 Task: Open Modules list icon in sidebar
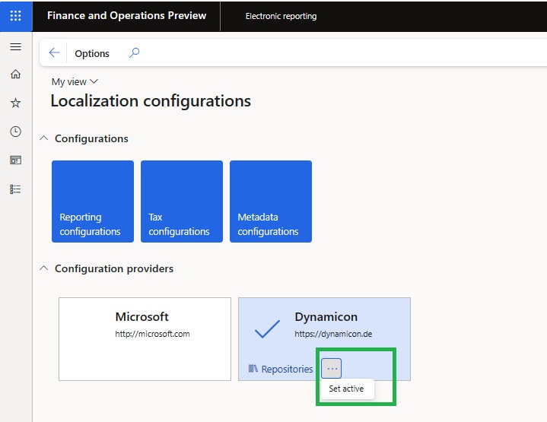coord(15,189)
